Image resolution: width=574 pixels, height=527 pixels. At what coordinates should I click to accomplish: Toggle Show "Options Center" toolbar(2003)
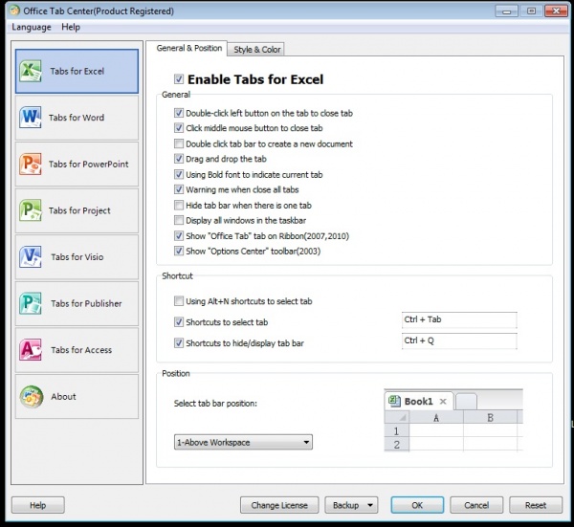179,251
